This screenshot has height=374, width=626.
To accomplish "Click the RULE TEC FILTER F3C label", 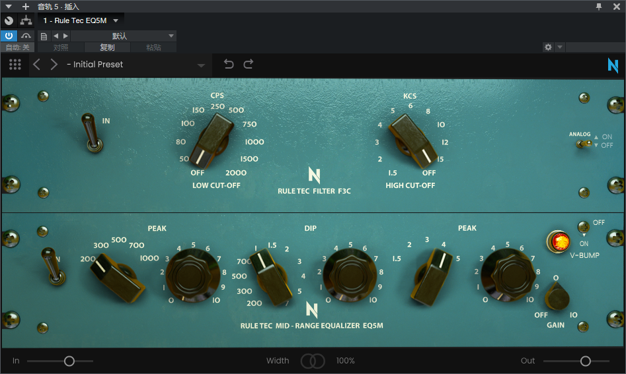I will (x=314, y=191).
